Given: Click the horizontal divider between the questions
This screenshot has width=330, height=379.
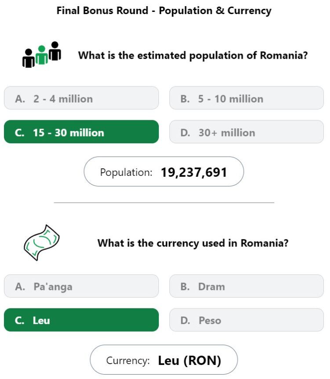Looking at the screenshot, I should point(164,203).
